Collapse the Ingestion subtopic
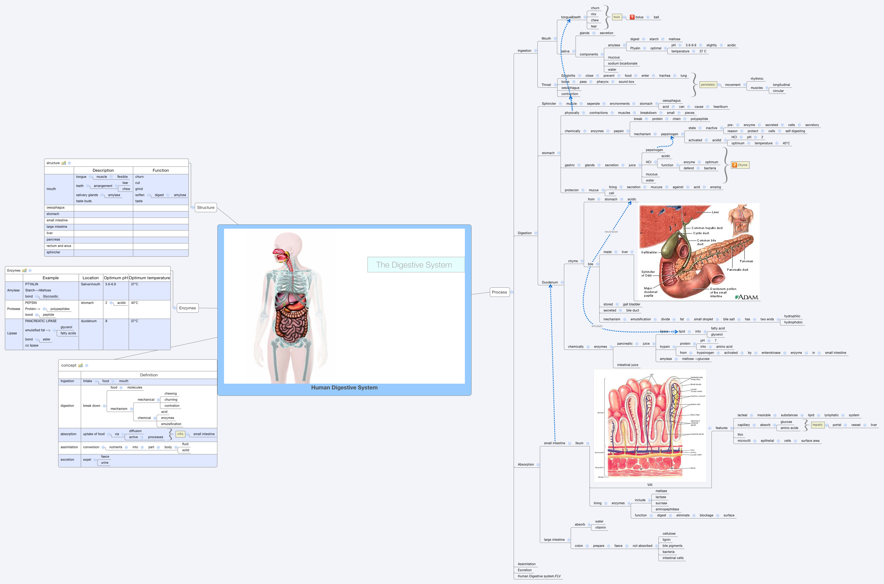This screenshot has height=584, width=884. pos(536,51)
